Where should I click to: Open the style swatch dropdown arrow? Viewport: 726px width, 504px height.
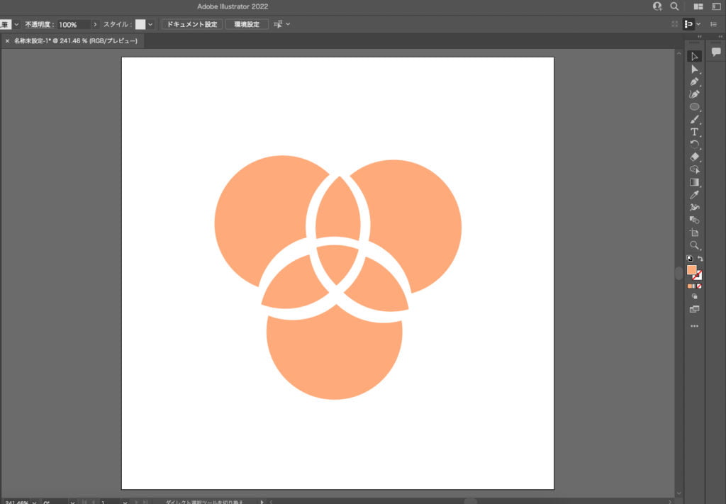click(150, 24)
